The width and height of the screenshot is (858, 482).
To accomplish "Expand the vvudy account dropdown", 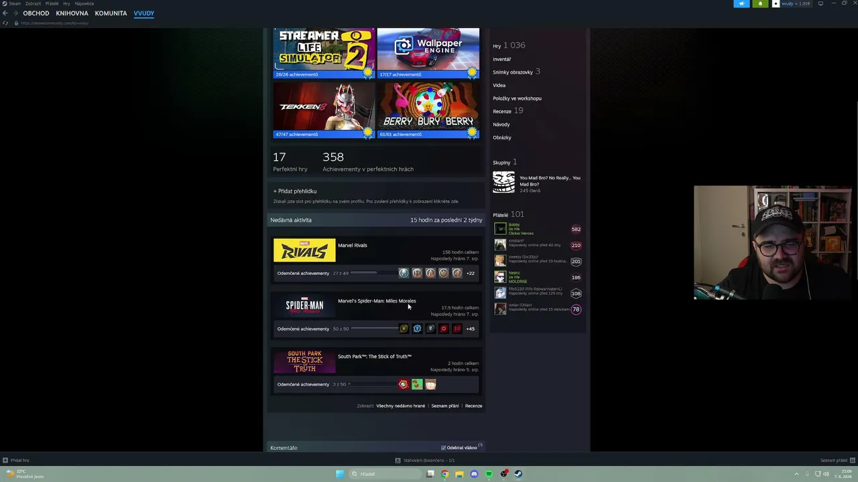I will click(791, 3).
